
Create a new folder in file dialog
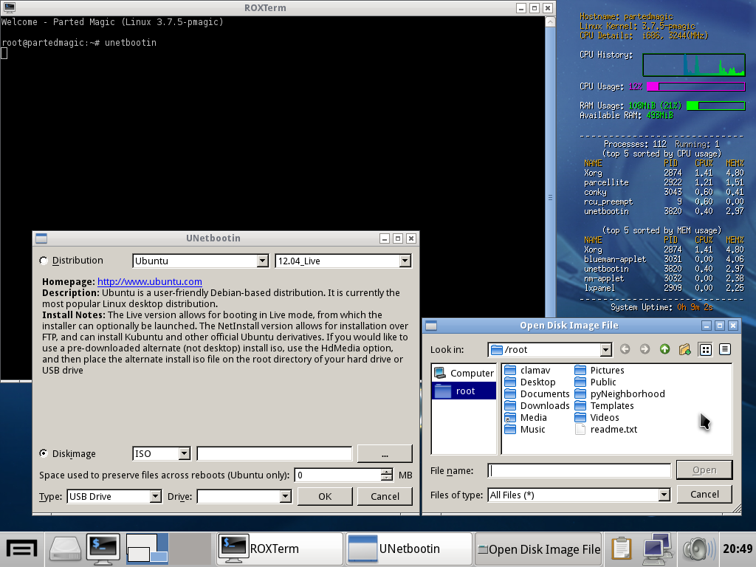[x=684, y=349]
